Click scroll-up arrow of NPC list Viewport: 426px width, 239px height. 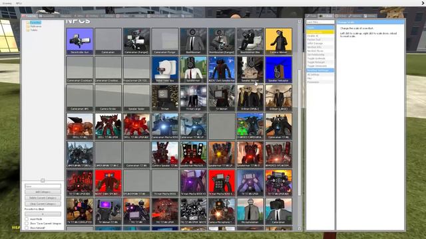pos(300,21)
